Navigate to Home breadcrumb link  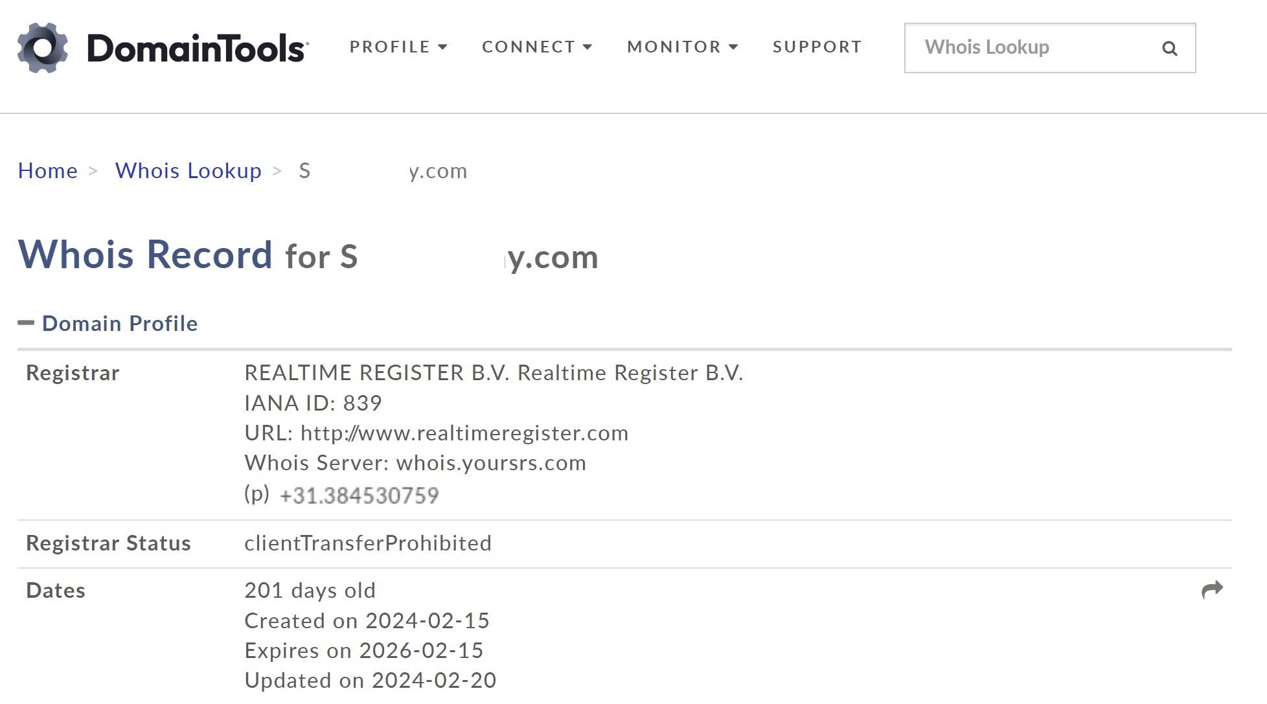coord(48,170)
